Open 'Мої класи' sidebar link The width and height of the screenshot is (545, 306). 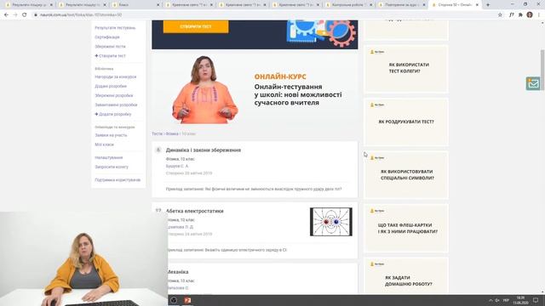click(104, 144)
